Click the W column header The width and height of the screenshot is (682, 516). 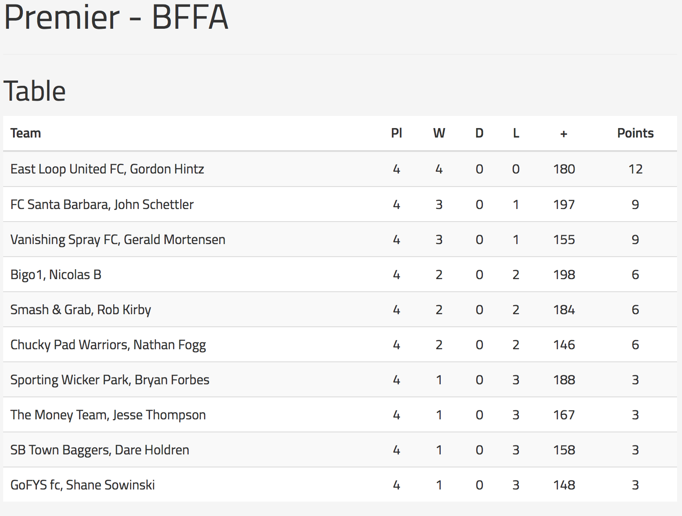coord(439,133)
